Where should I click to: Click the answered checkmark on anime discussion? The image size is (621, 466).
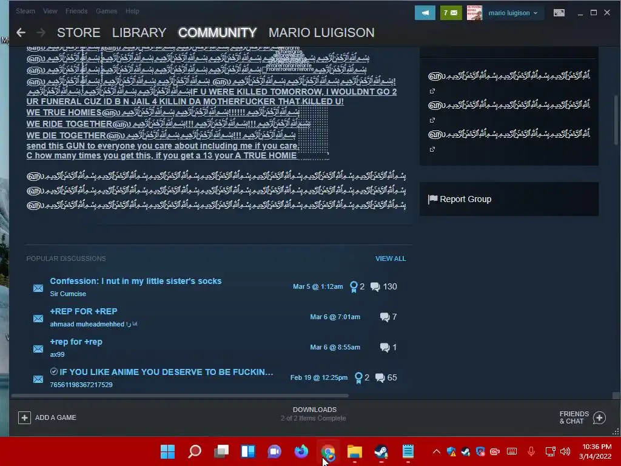coord(54,371)
